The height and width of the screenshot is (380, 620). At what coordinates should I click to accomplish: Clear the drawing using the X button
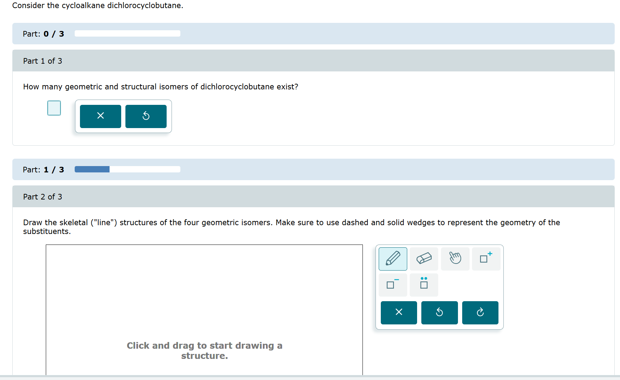[x=398, y=312]
